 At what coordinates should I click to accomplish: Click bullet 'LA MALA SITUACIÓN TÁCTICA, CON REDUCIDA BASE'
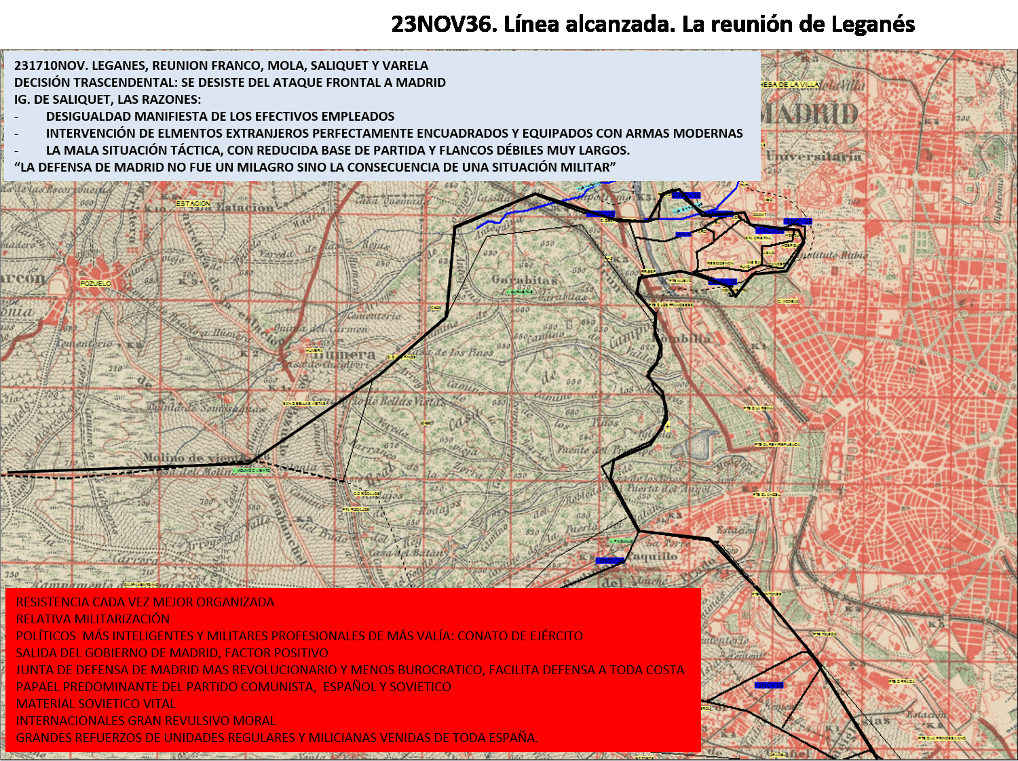tap(338, 151)
